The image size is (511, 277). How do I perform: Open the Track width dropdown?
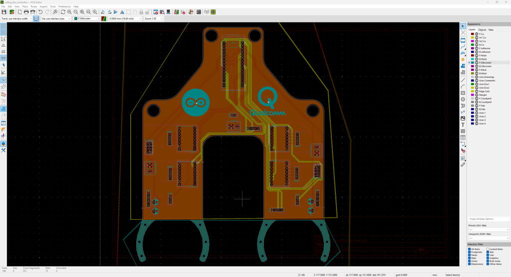pos(16,18)
